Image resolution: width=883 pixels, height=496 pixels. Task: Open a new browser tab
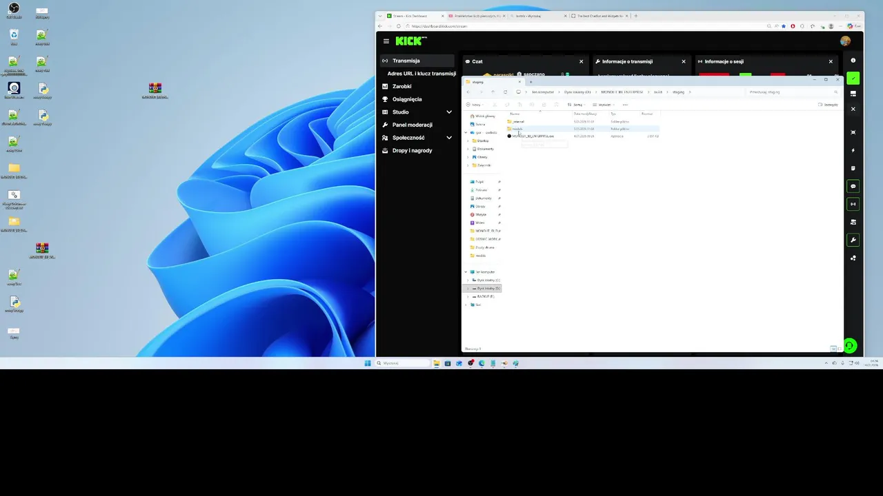(635, 16)
